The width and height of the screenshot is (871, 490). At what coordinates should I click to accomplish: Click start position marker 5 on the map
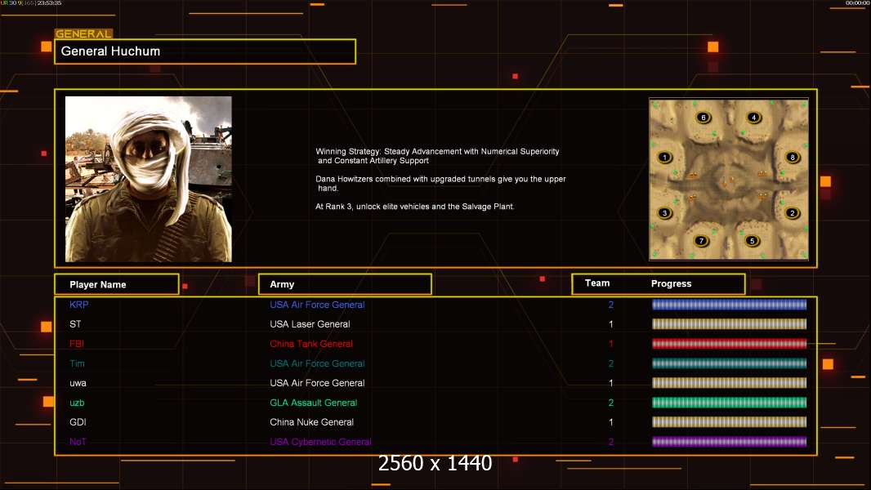[753, 241]
